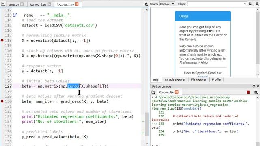Click 'dataset1.csv' string on line 115
Screen dimensions: 260x146
pos(79,25)
